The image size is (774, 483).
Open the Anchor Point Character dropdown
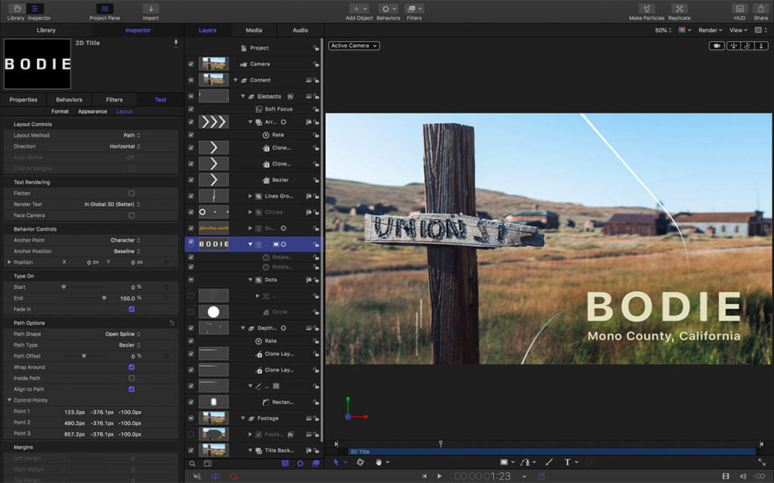[125, 240]
